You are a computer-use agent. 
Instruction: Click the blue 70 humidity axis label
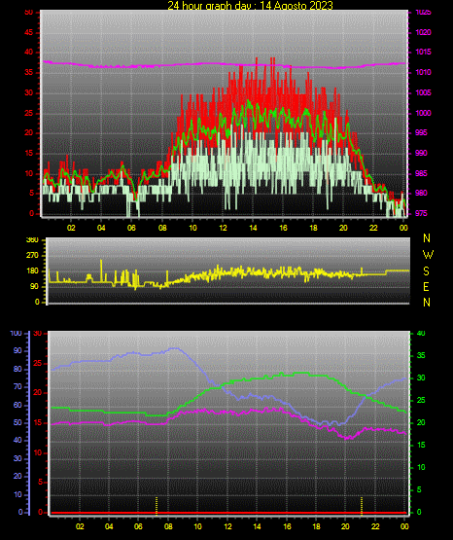pos(17,386)
